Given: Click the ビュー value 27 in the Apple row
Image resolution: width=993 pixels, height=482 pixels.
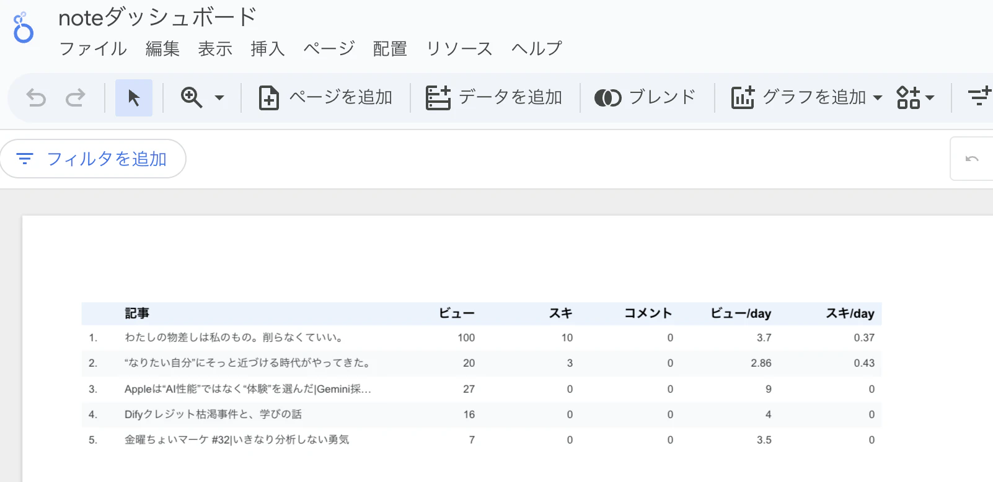Looking at the screenshot, I should click(469, 389).
